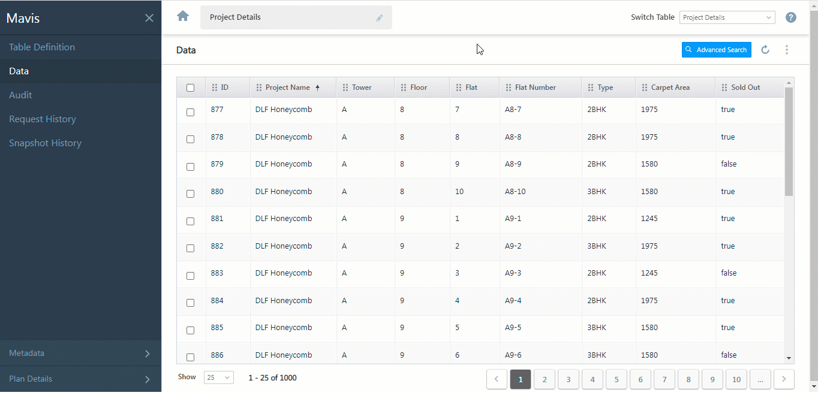The width and height of the screenshot is (818, 393).
Task: Go to next page with right arrow
Action: [x=784, y=379]
